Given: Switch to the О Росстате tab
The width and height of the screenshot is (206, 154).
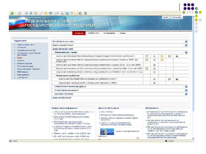Looking at the screenshot, I should pos(93,33).
